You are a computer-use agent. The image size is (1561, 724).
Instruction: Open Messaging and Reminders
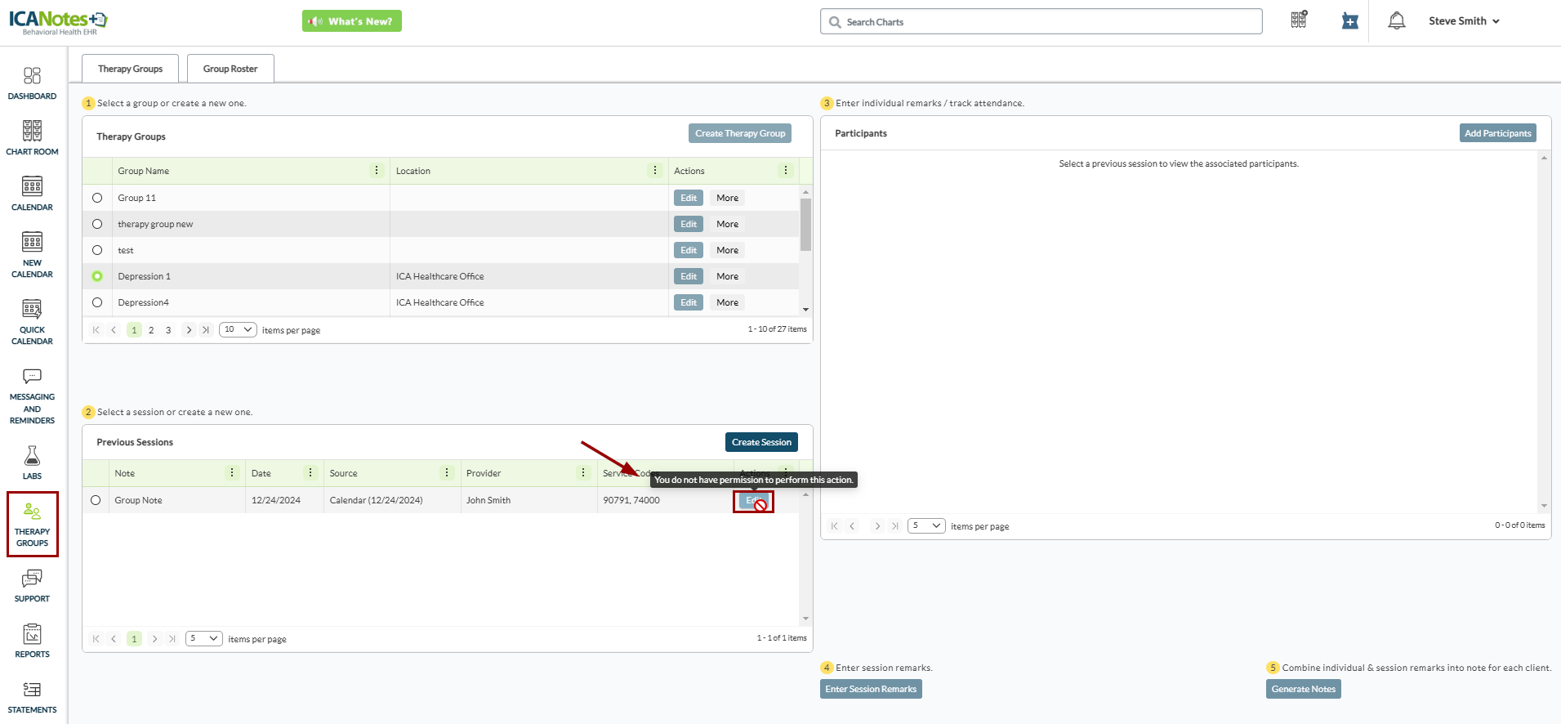[x=32, y=396]
